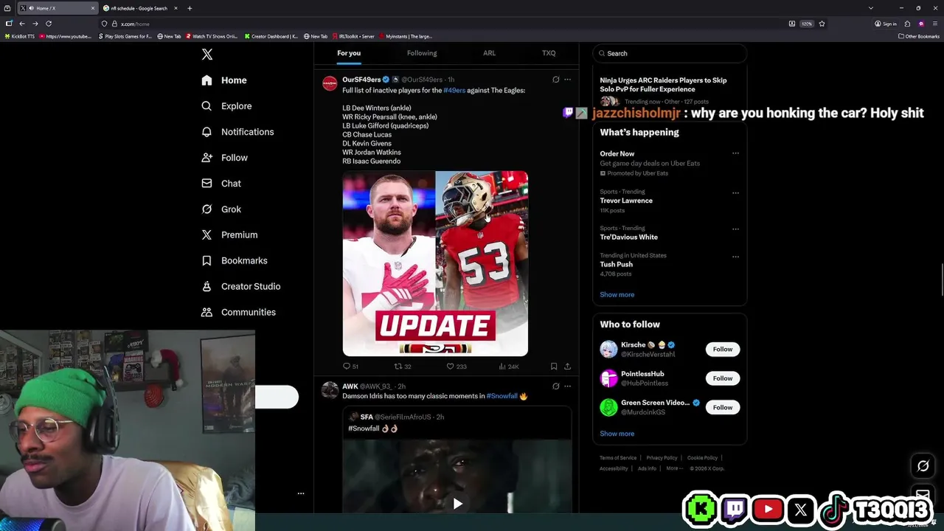Click the X search field

coord(670,53)
